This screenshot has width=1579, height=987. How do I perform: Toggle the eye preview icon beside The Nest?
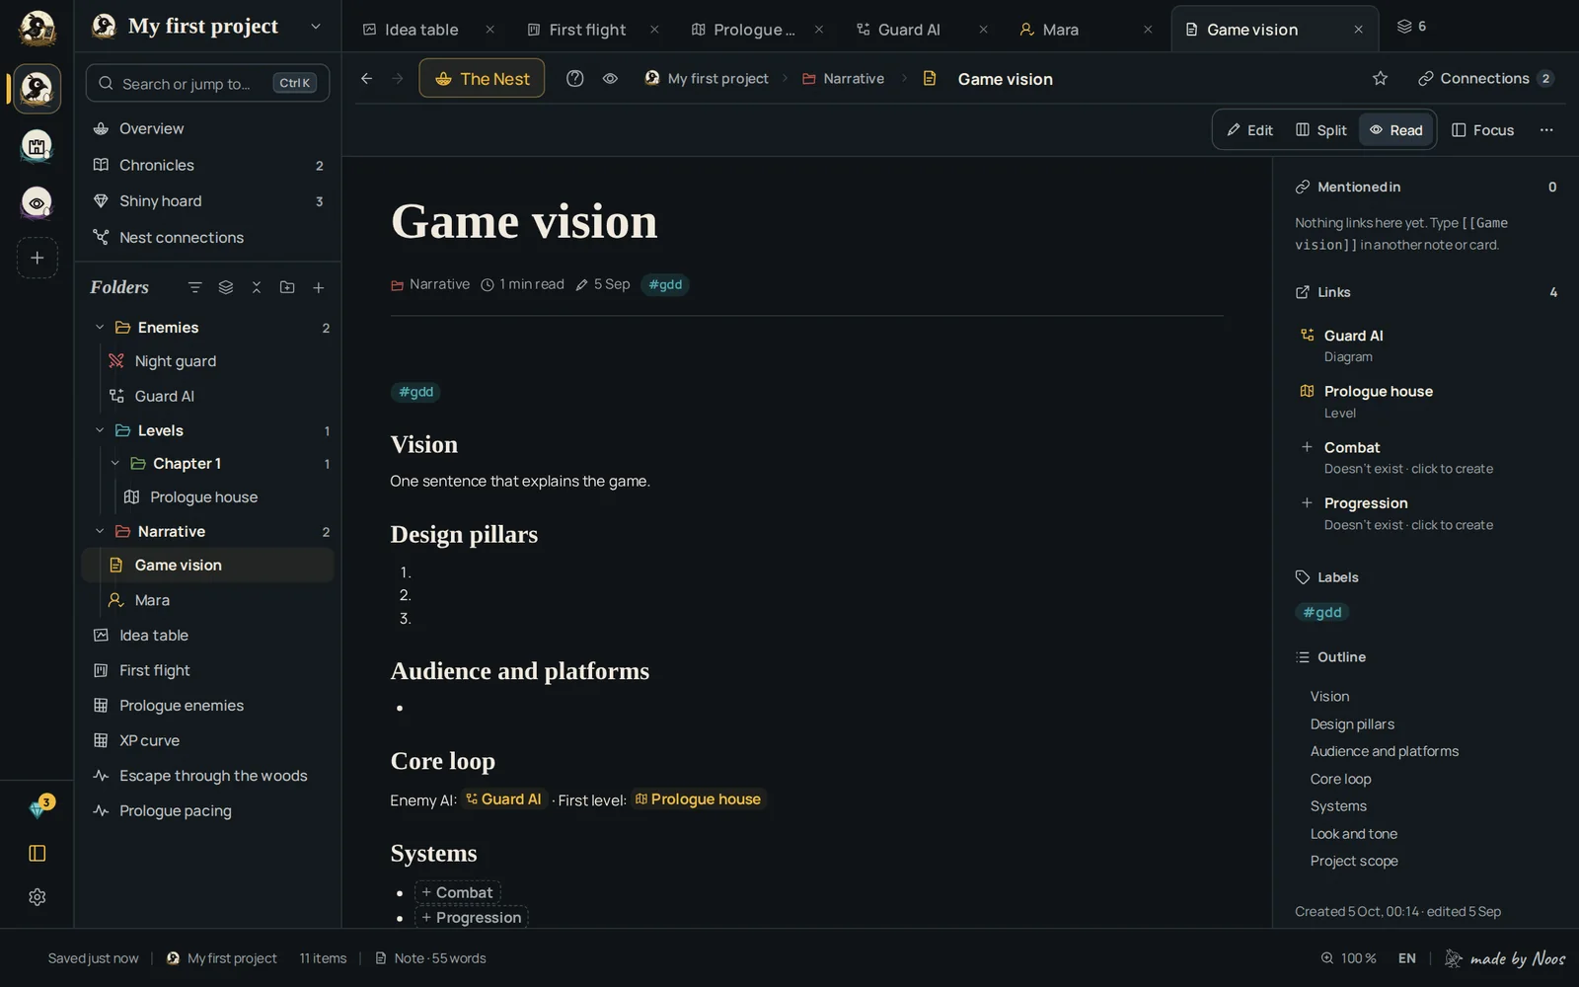(x=610, y=79)
